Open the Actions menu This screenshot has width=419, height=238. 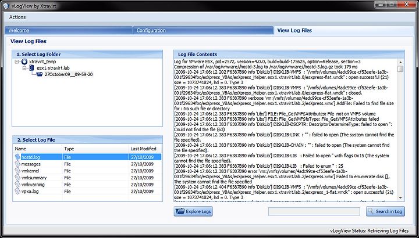point(17,17)
